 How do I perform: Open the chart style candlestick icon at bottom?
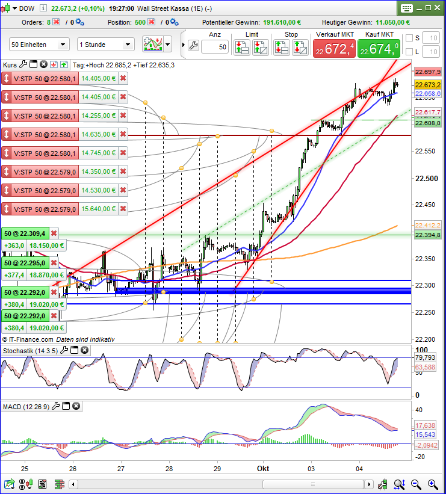coord(26,484)
